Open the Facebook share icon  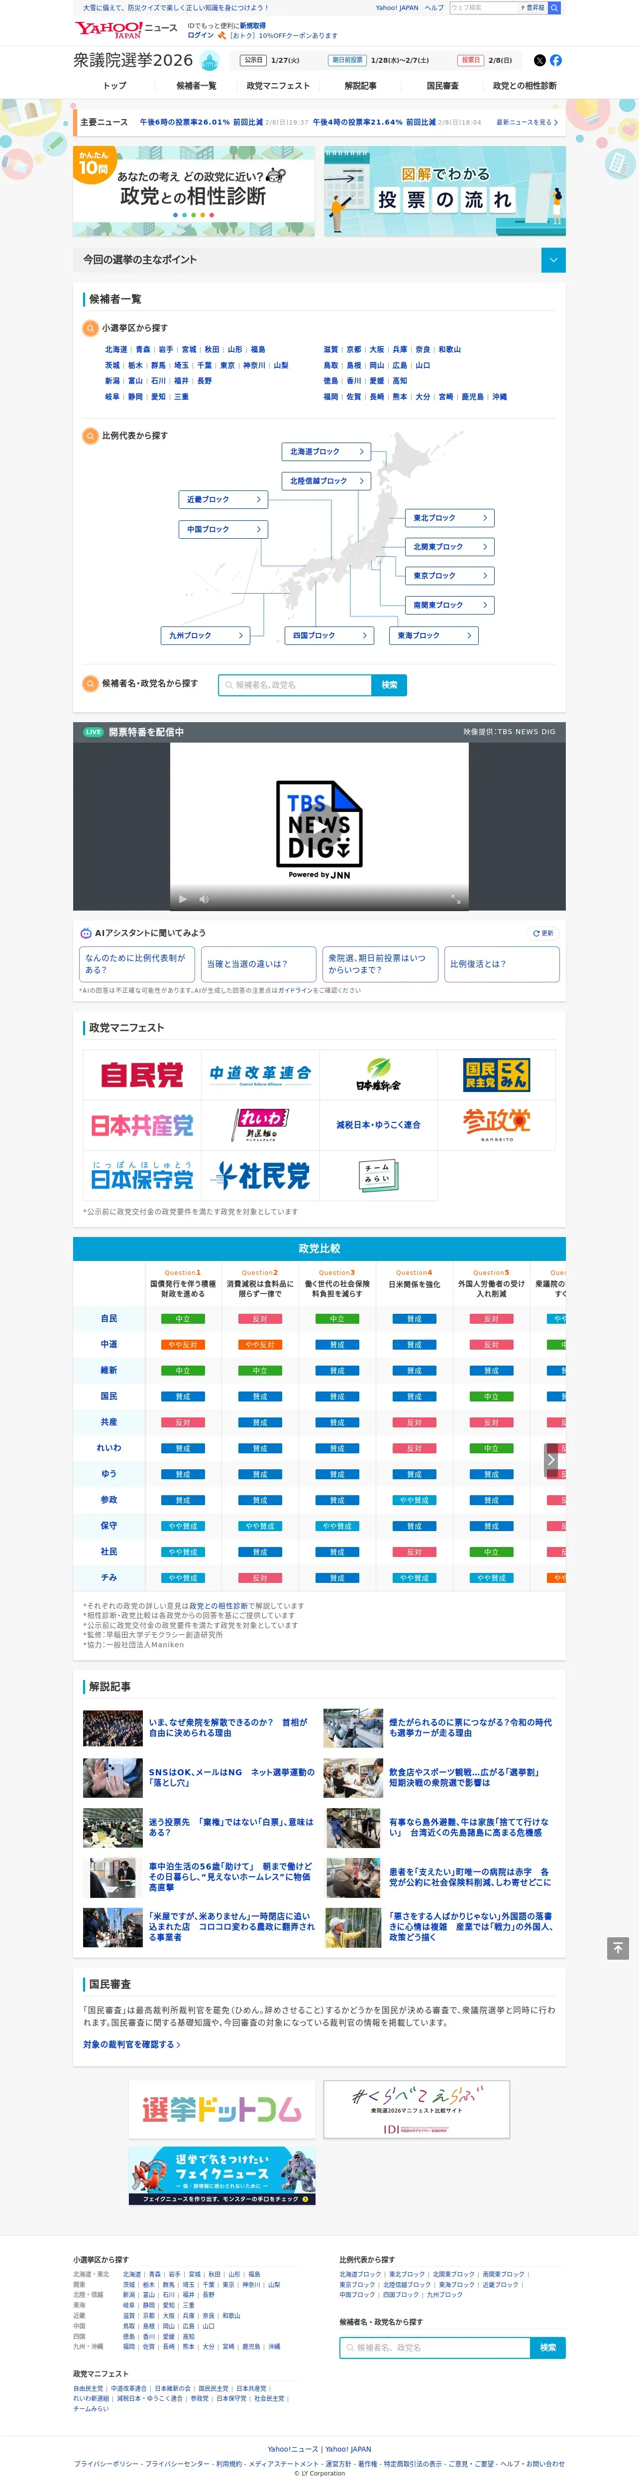556,60
